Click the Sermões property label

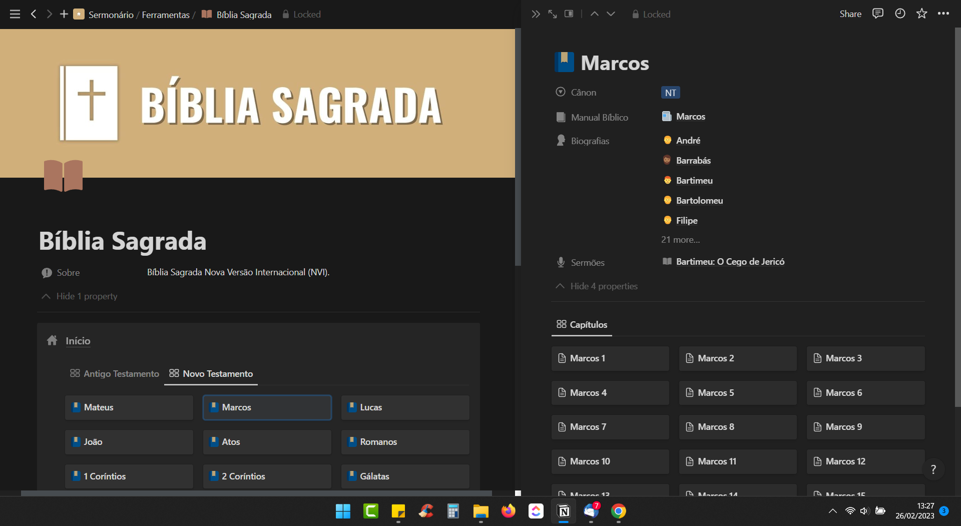click(587, 263)
